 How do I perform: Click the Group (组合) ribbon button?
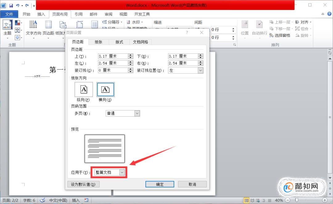pyautogui.click(x=303, y=29)
